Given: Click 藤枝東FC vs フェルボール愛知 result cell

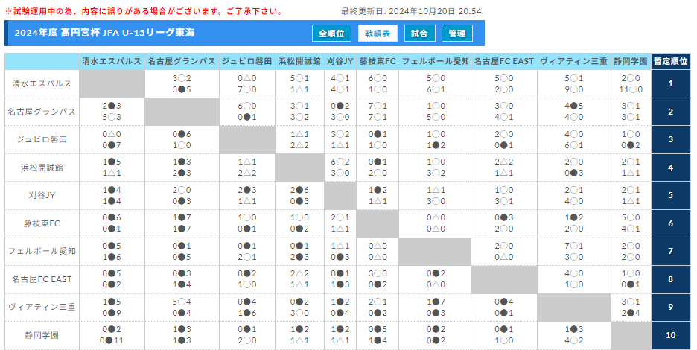Looking at the screenshot, I should 435,223.
